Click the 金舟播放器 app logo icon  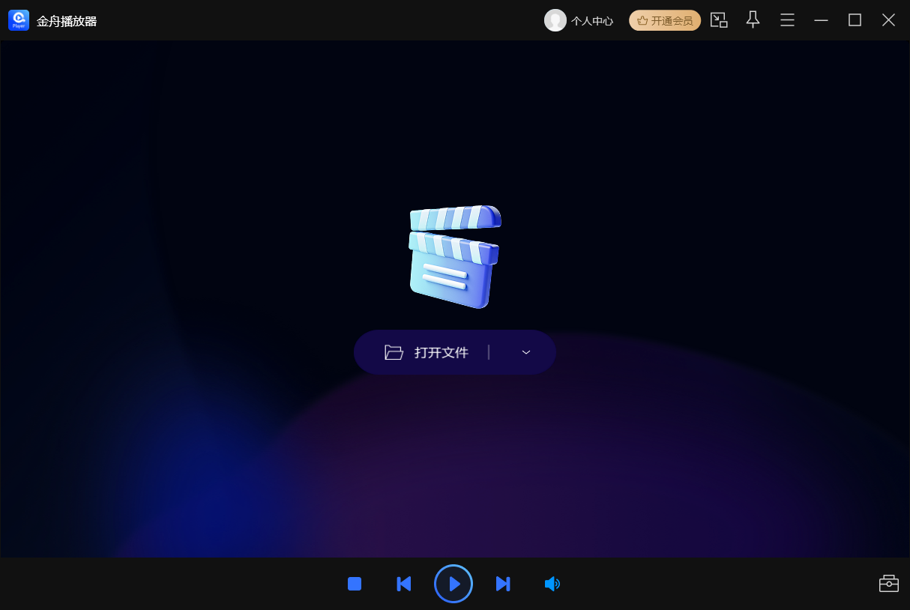19,20
